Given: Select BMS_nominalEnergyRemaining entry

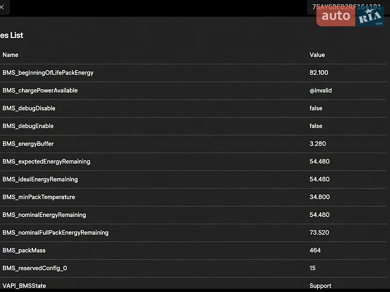Looking at the screenshot, I should pyautogui.click(x=193, y=215).
